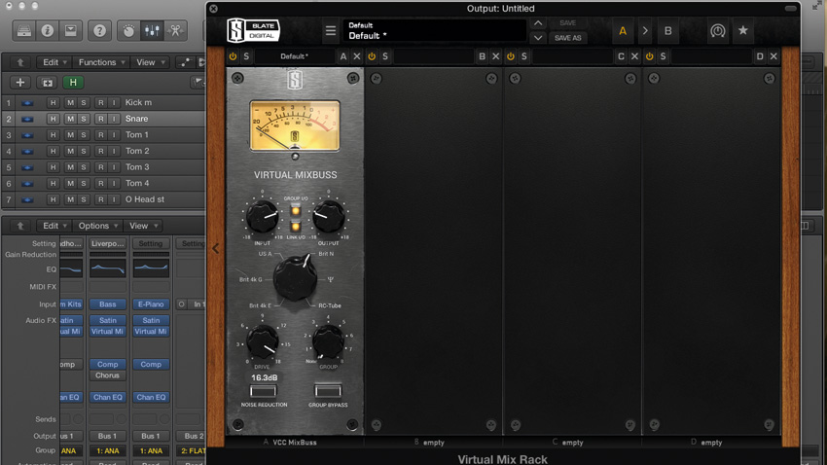Screen dimensions: 827x465
Task: Solo rack slot B
Action: [x=385, y=56]
